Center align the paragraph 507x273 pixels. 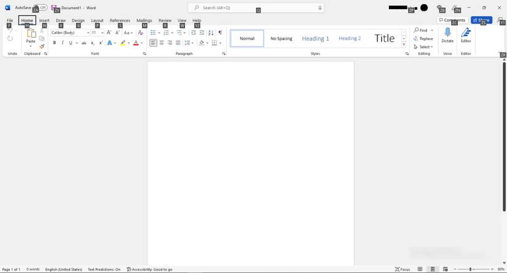(162, 42)
